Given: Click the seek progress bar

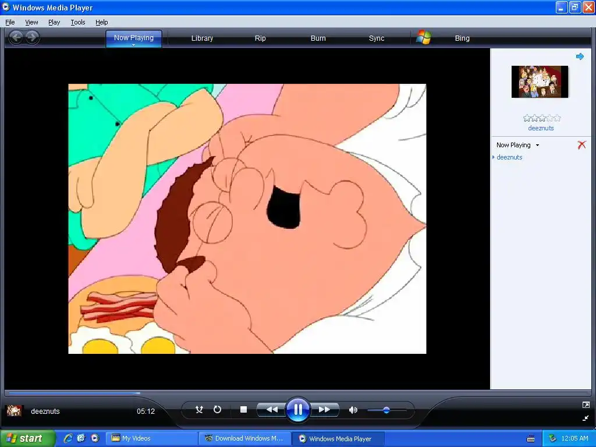Looking at the screenshot, I should [297, 393].
